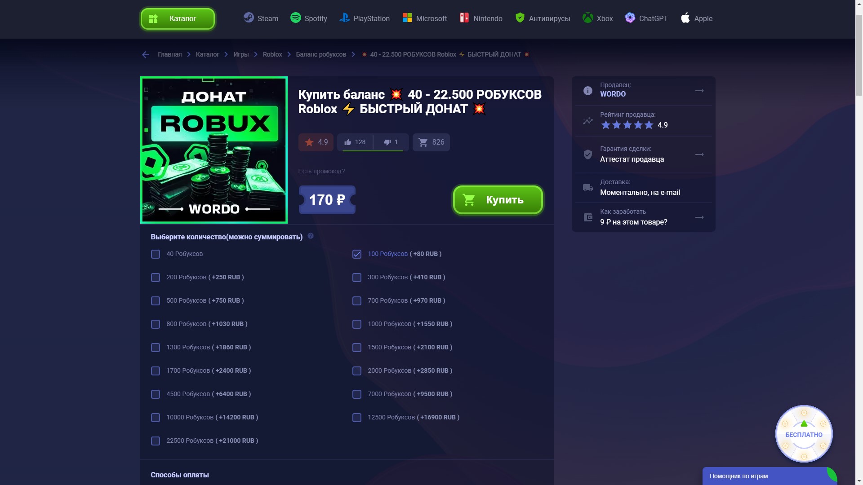The height and width of the screenshot is (485, 863).
Task: Select the 12500 Робуксов option label
Action: pos(414,417)
